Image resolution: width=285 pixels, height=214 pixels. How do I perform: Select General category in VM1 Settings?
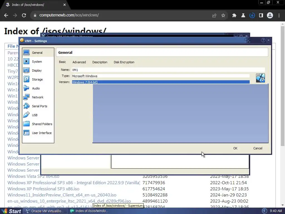point(38,53)
